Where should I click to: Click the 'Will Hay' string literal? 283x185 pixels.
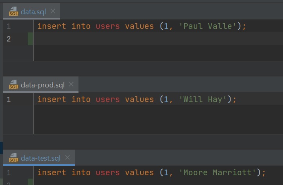203,99
